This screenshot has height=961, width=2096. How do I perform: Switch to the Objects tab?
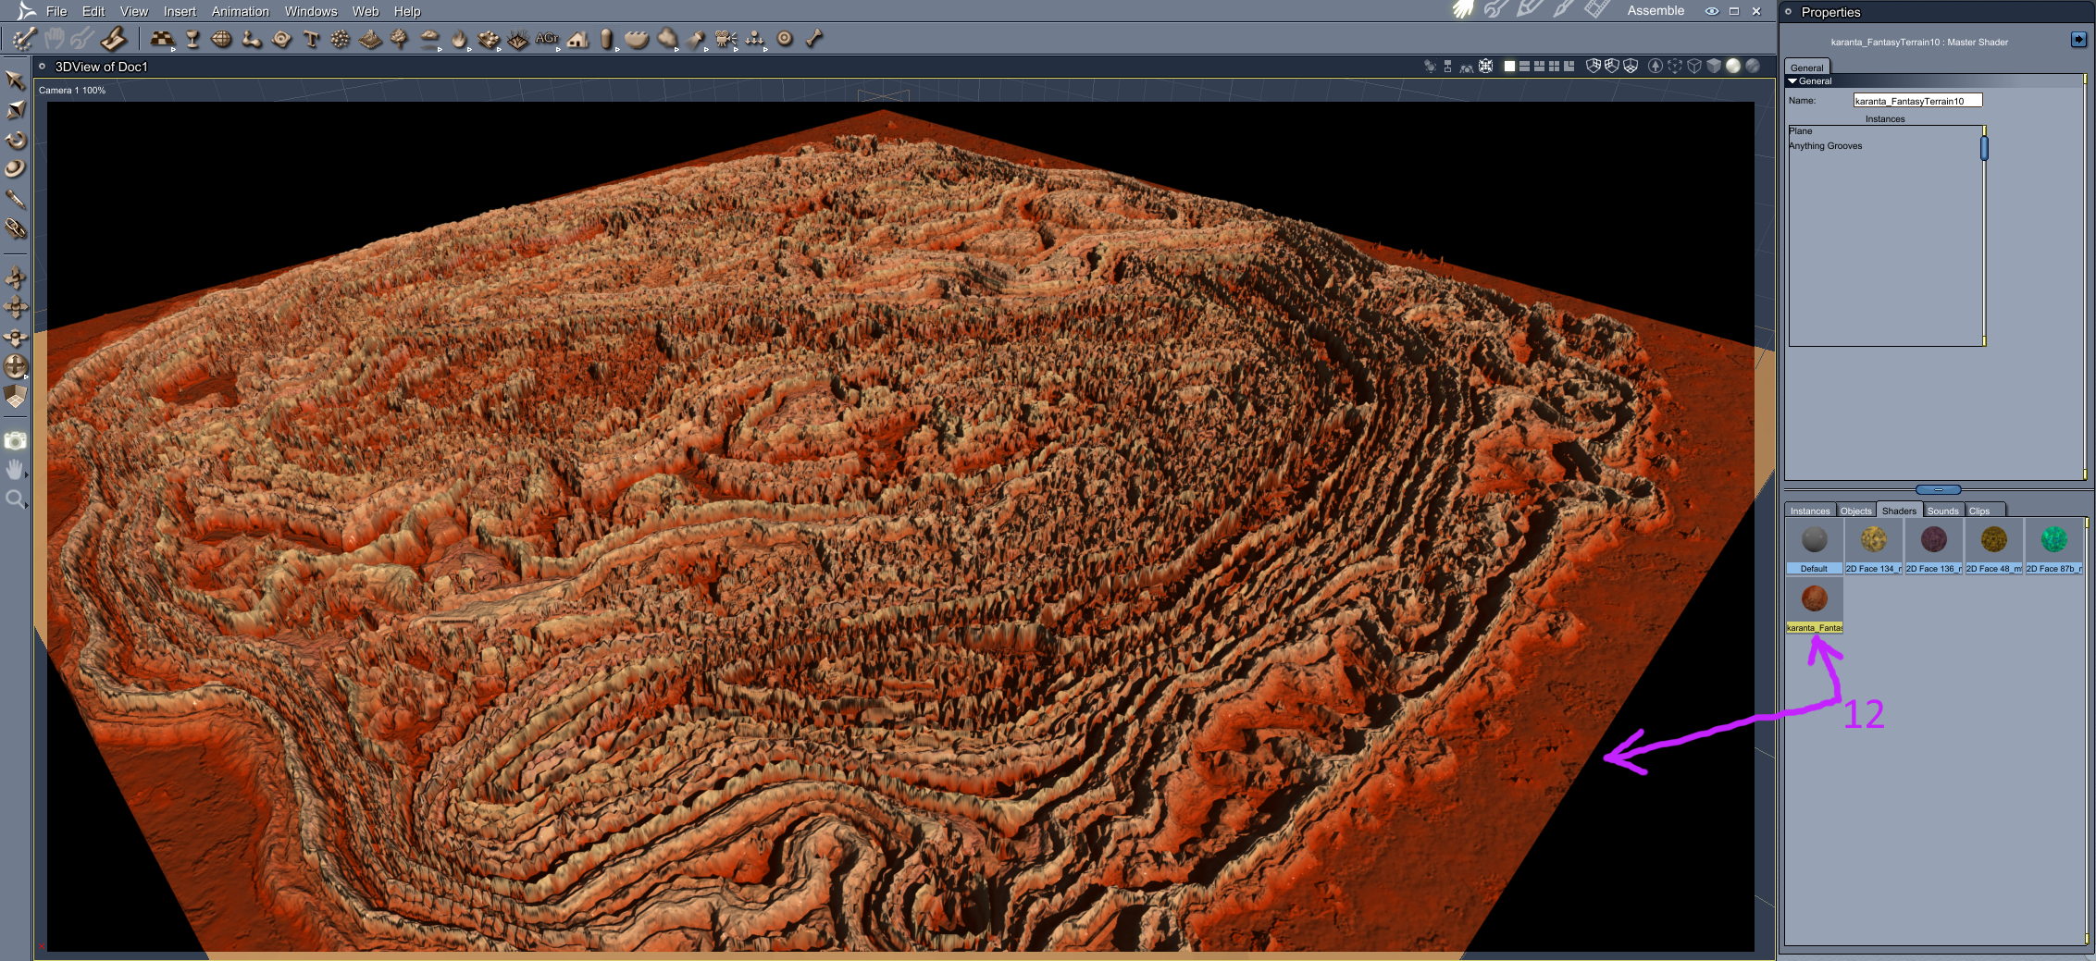1856,511
